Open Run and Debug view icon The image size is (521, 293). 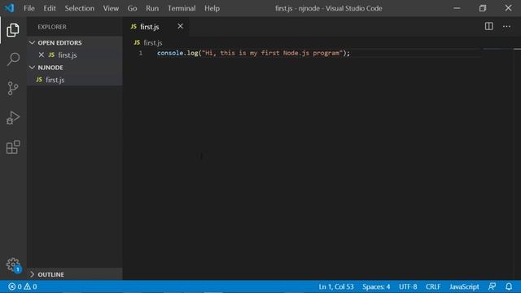coord(13,117)
